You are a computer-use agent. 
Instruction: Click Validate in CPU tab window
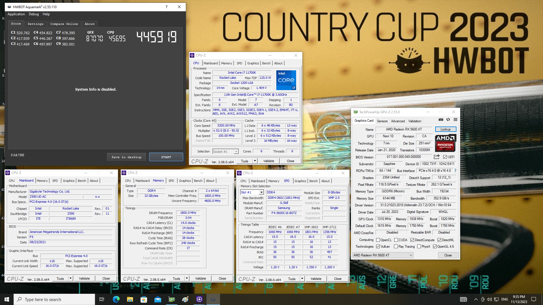(269, 161)
